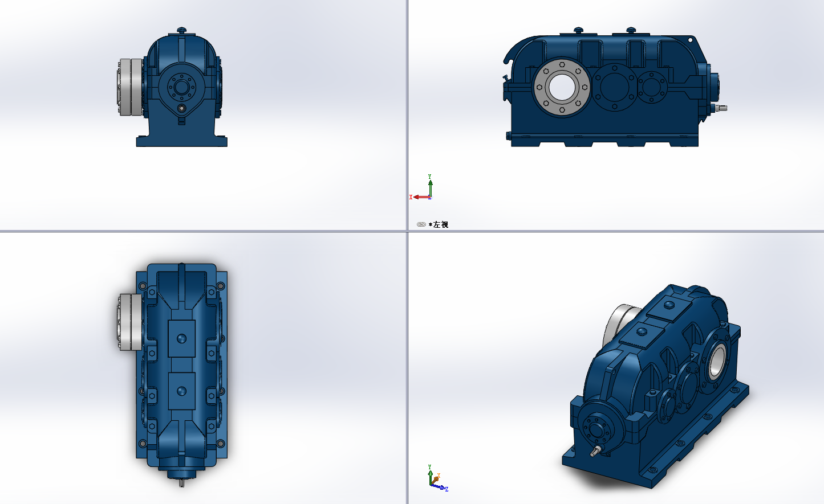Select the gray coupling disc in the end view

[131, 87]
